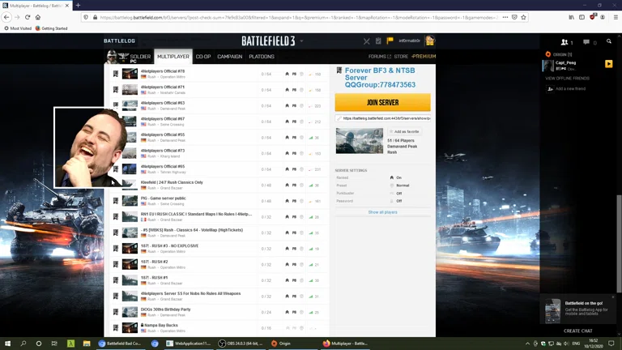Click the Firefox back arrow
Viewport: 622px width, 350px height.
coord(6,17)
